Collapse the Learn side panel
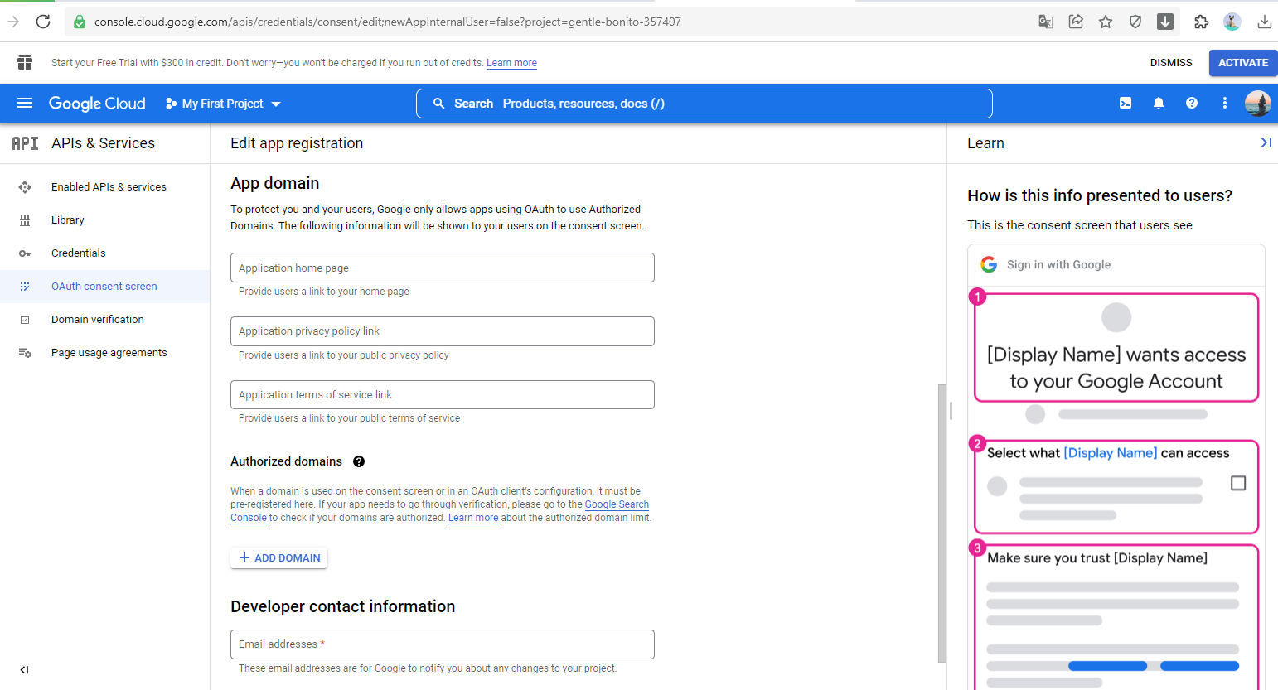The height and width of the screenshot is (690, 1278). (1266, 143)
